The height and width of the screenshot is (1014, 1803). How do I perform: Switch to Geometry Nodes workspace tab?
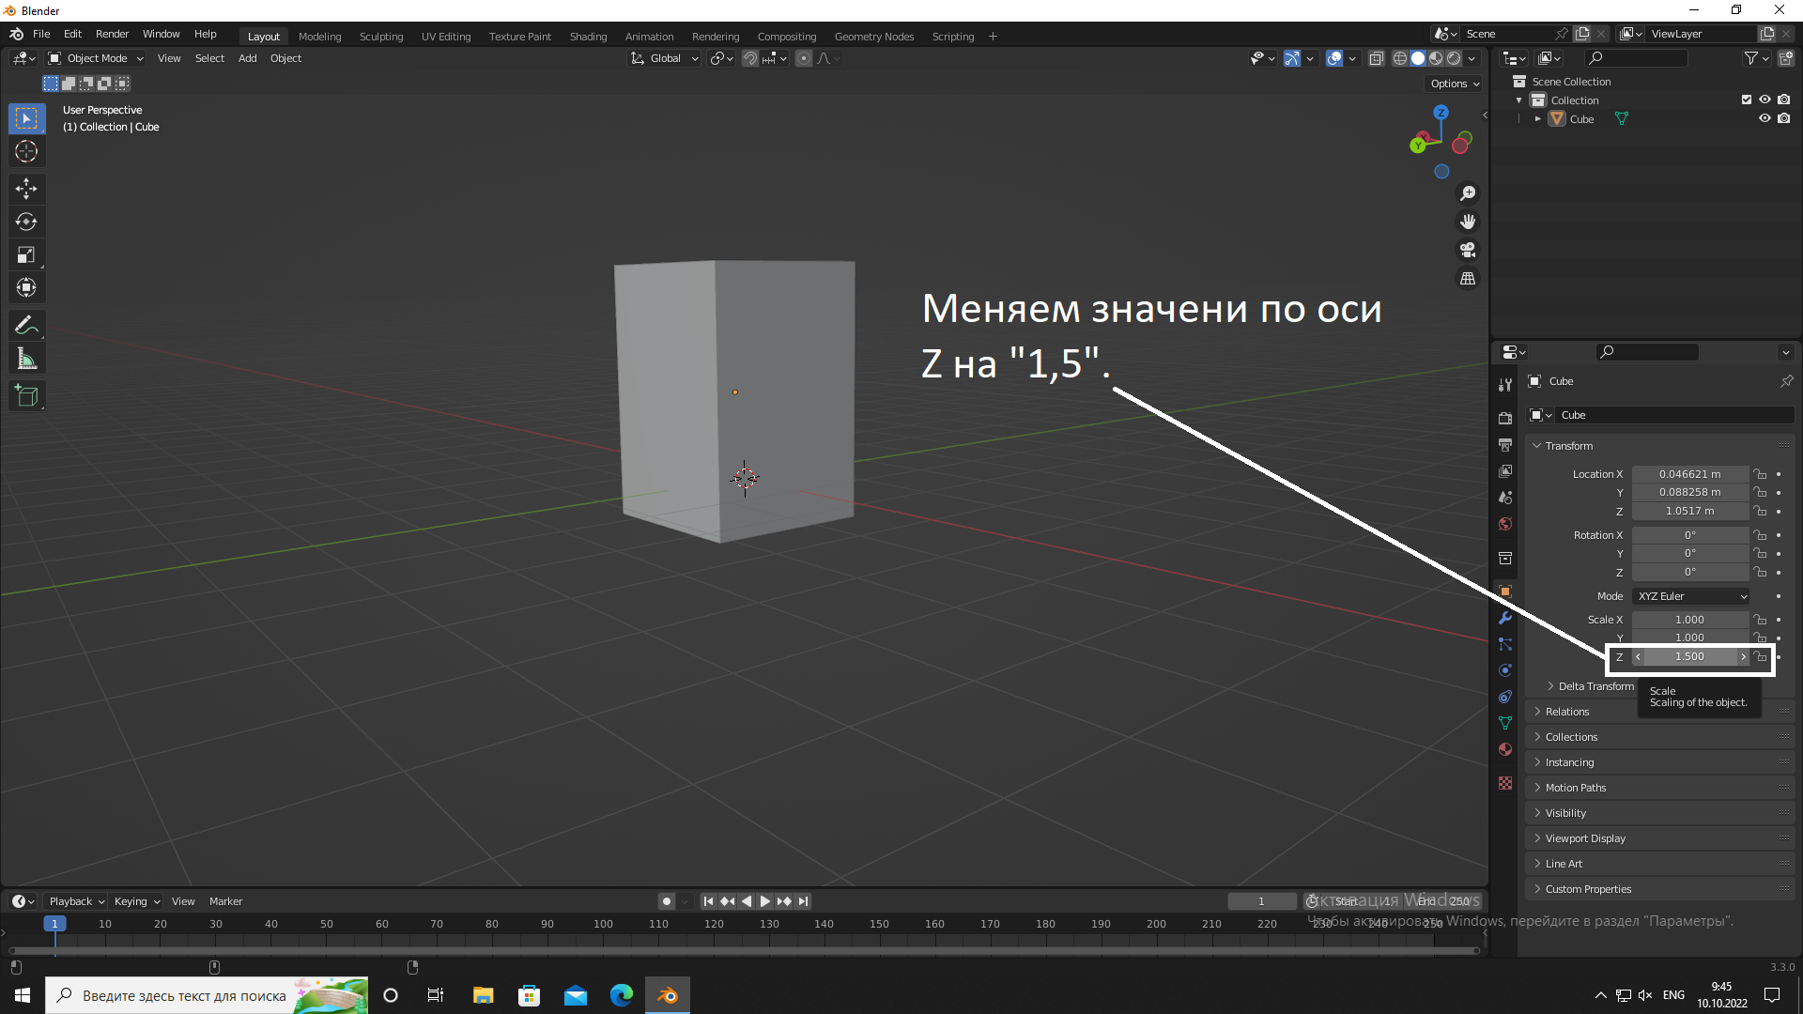pos(873,37)
